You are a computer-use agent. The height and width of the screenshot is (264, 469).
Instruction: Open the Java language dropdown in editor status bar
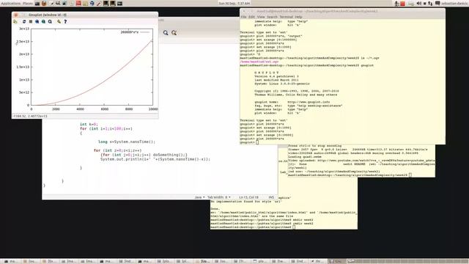[x=199, y=197]
